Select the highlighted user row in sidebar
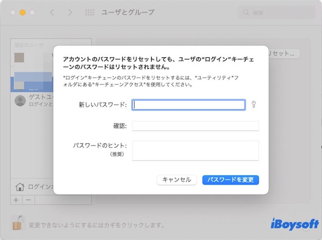This screenshot has height=240, width=322. pos(32,84)
